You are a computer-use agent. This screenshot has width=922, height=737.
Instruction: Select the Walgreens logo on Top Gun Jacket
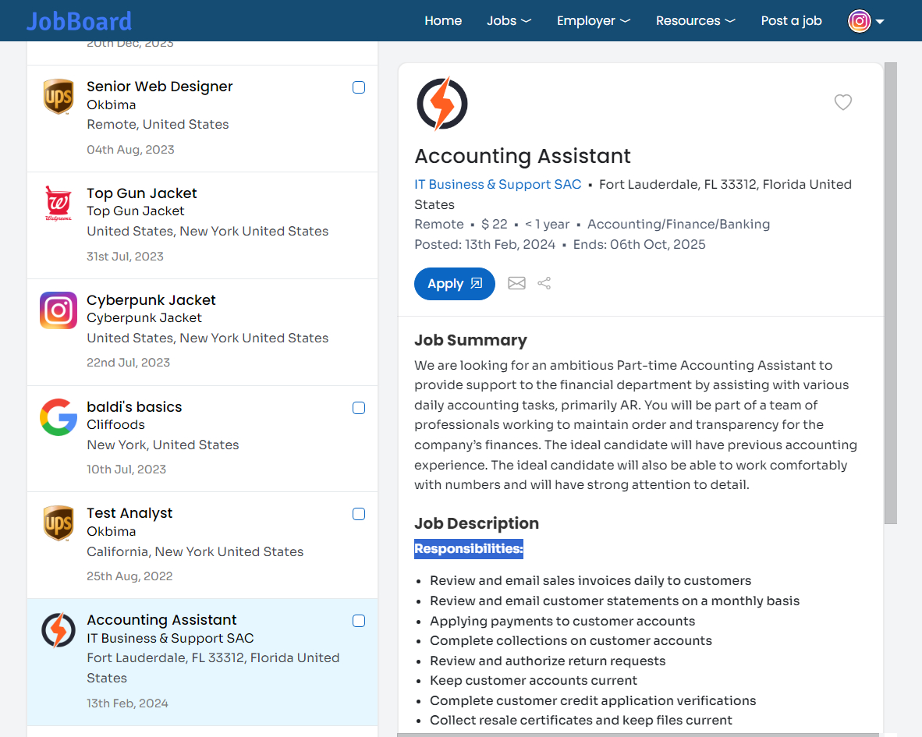tap(59, 204)
